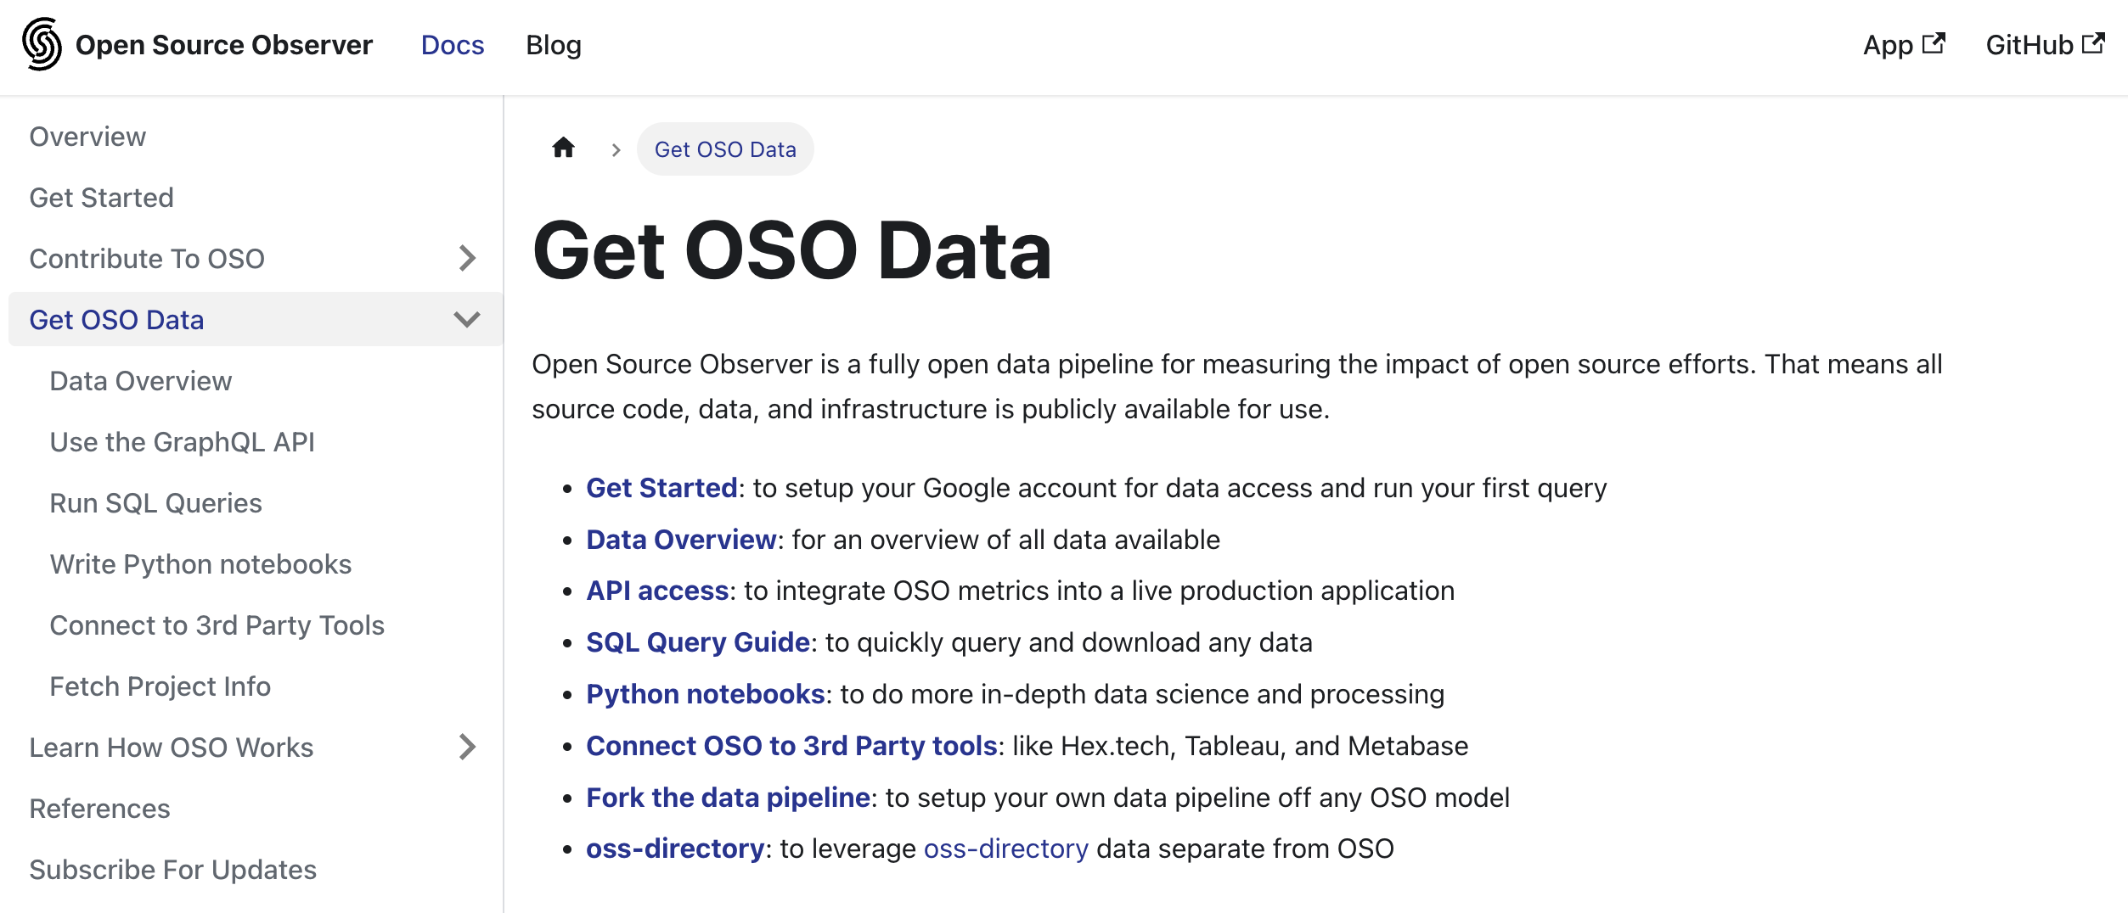This screenshot has width=2128, height=913.
Task: Open the App external link
Action: [1903, 45]
